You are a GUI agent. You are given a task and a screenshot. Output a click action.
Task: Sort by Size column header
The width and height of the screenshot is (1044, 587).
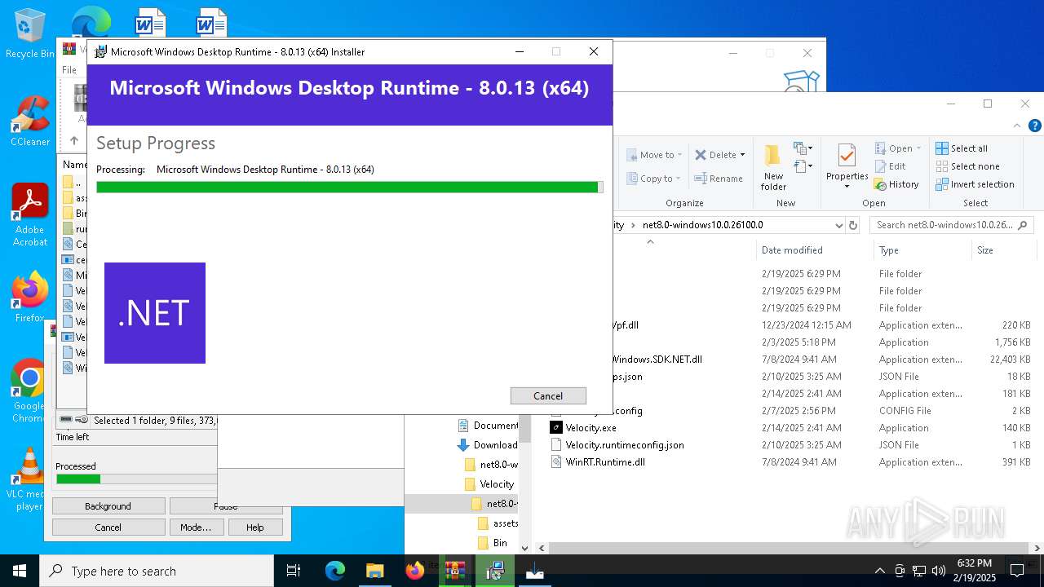coord(985,250)
